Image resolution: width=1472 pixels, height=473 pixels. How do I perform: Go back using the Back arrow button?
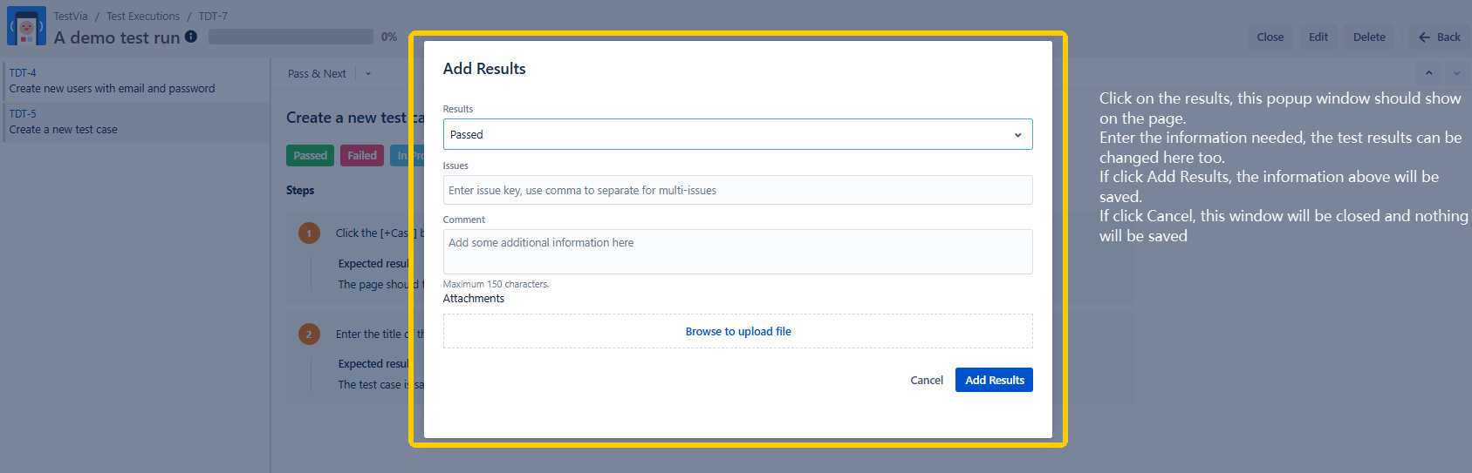coord(1439,37)
